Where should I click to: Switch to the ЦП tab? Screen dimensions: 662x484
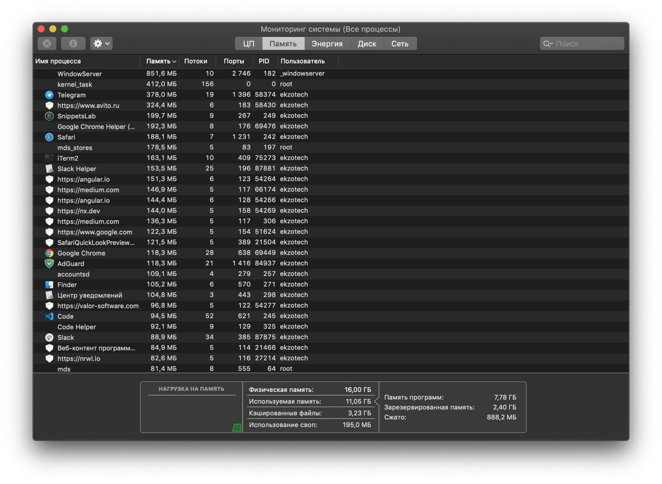tap(249, 43)
